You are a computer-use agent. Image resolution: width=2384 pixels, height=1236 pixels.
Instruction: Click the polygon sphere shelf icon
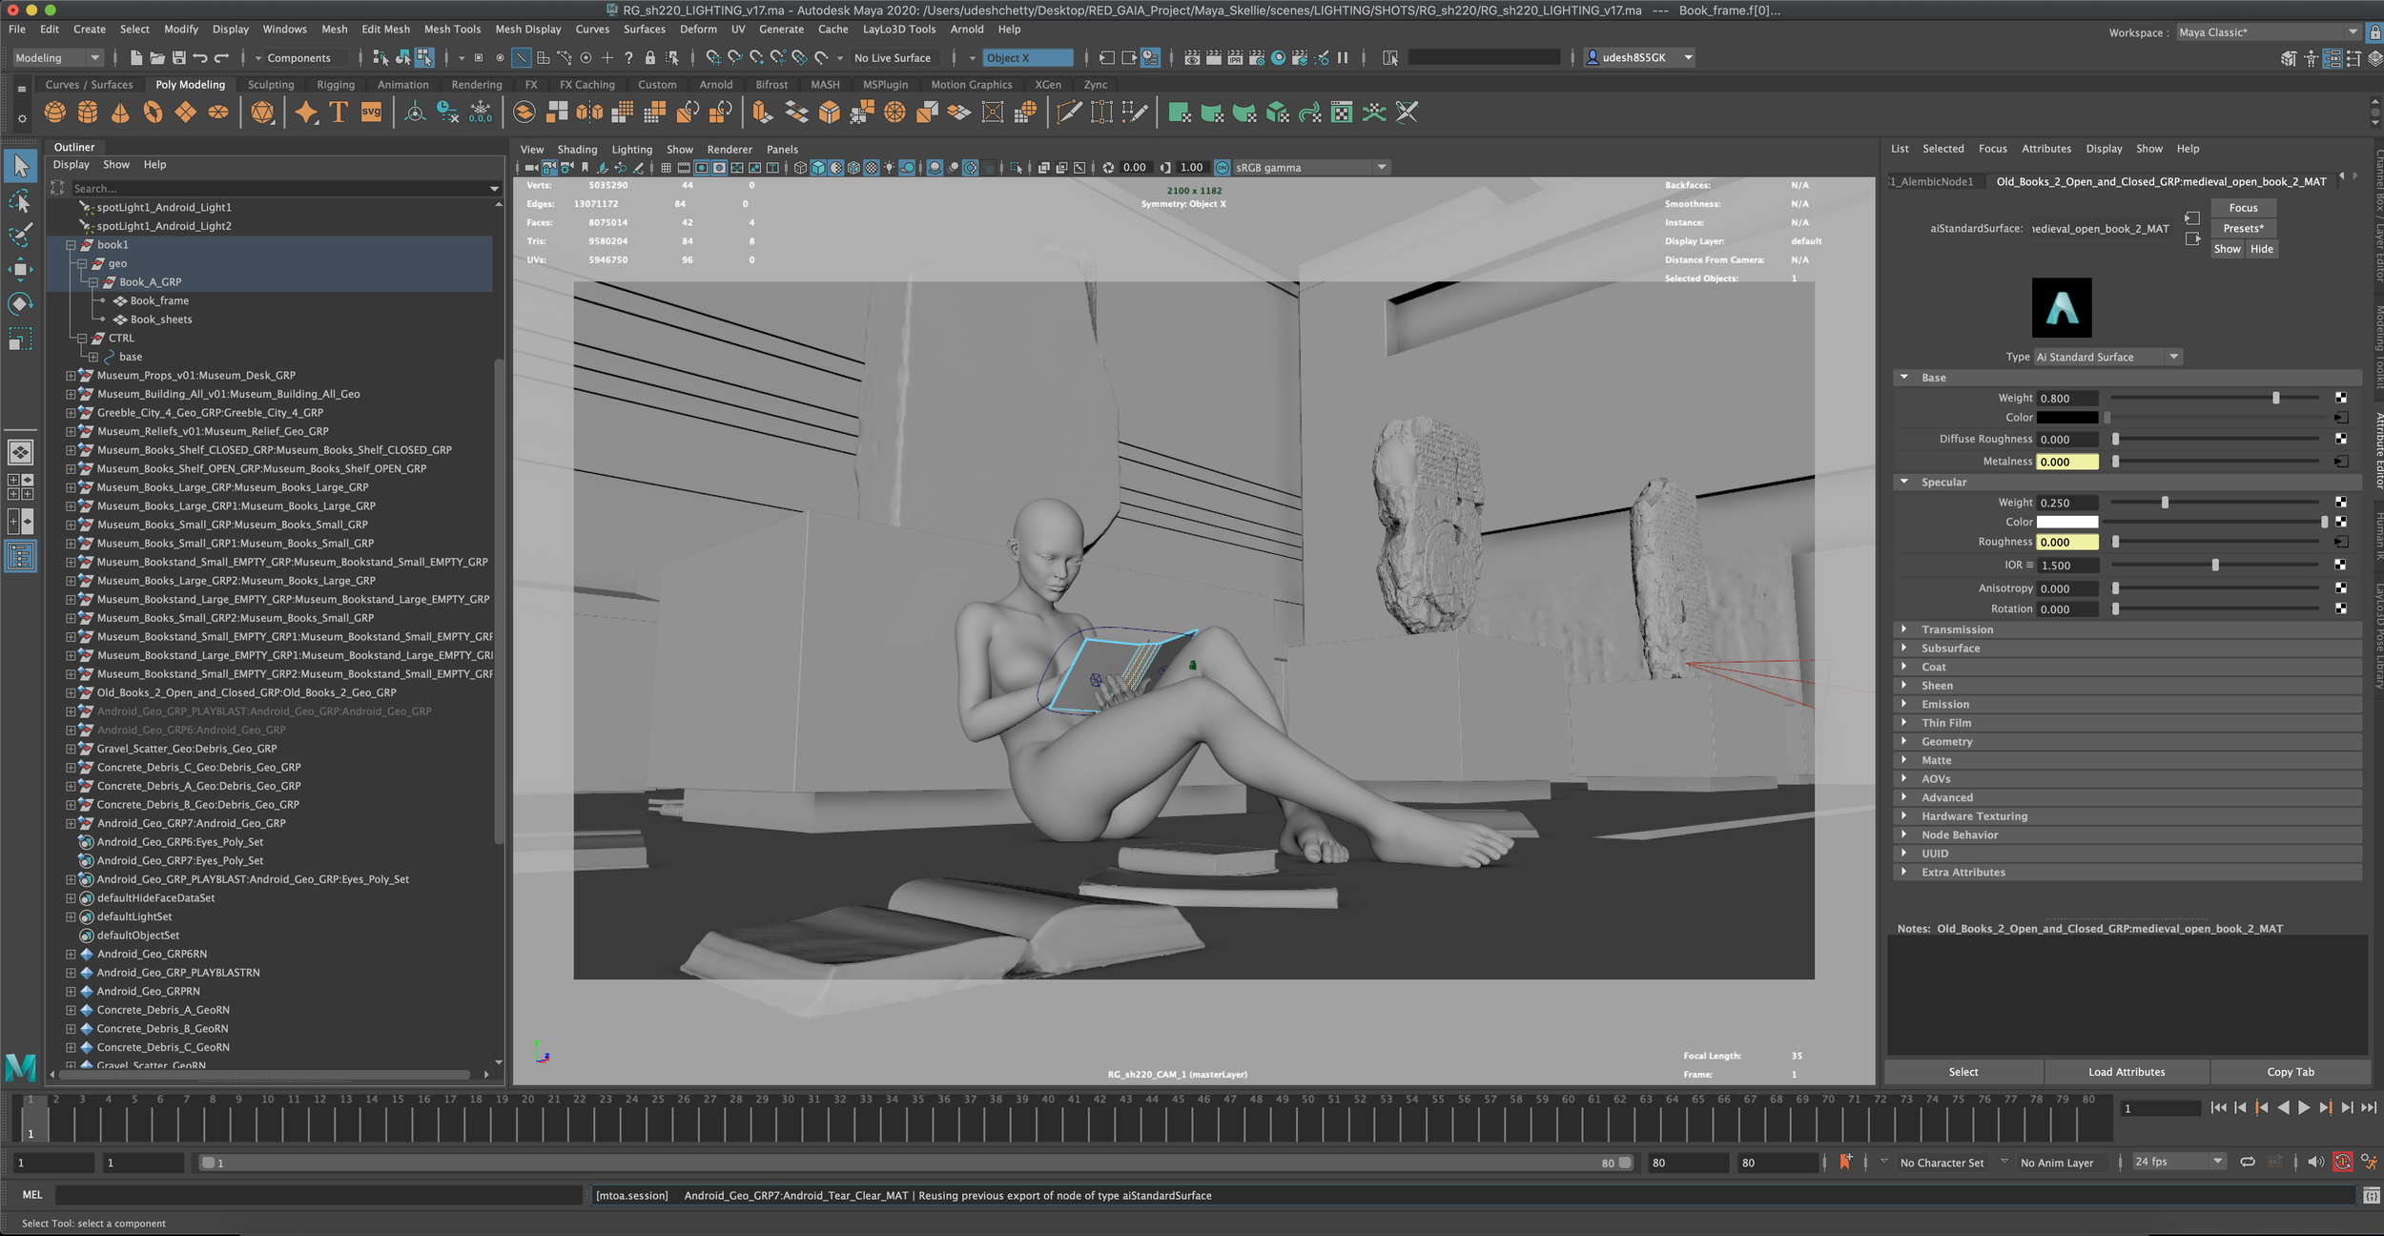[55, 113]
